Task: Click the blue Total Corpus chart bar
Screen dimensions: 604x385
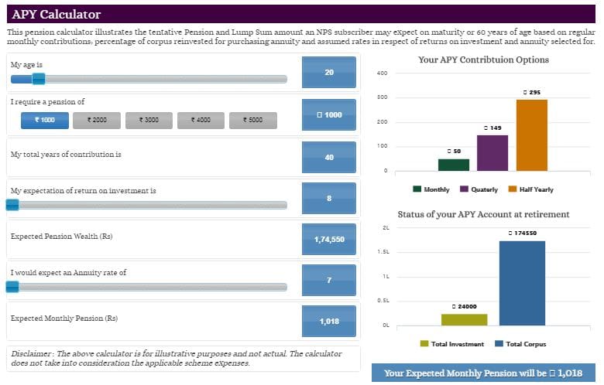Action: coord(522,283)
